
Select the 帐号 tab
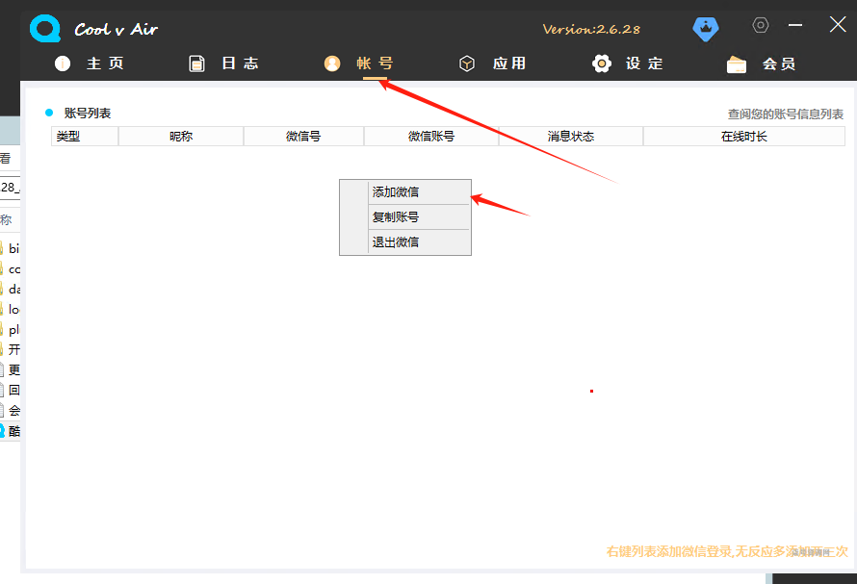375,63
